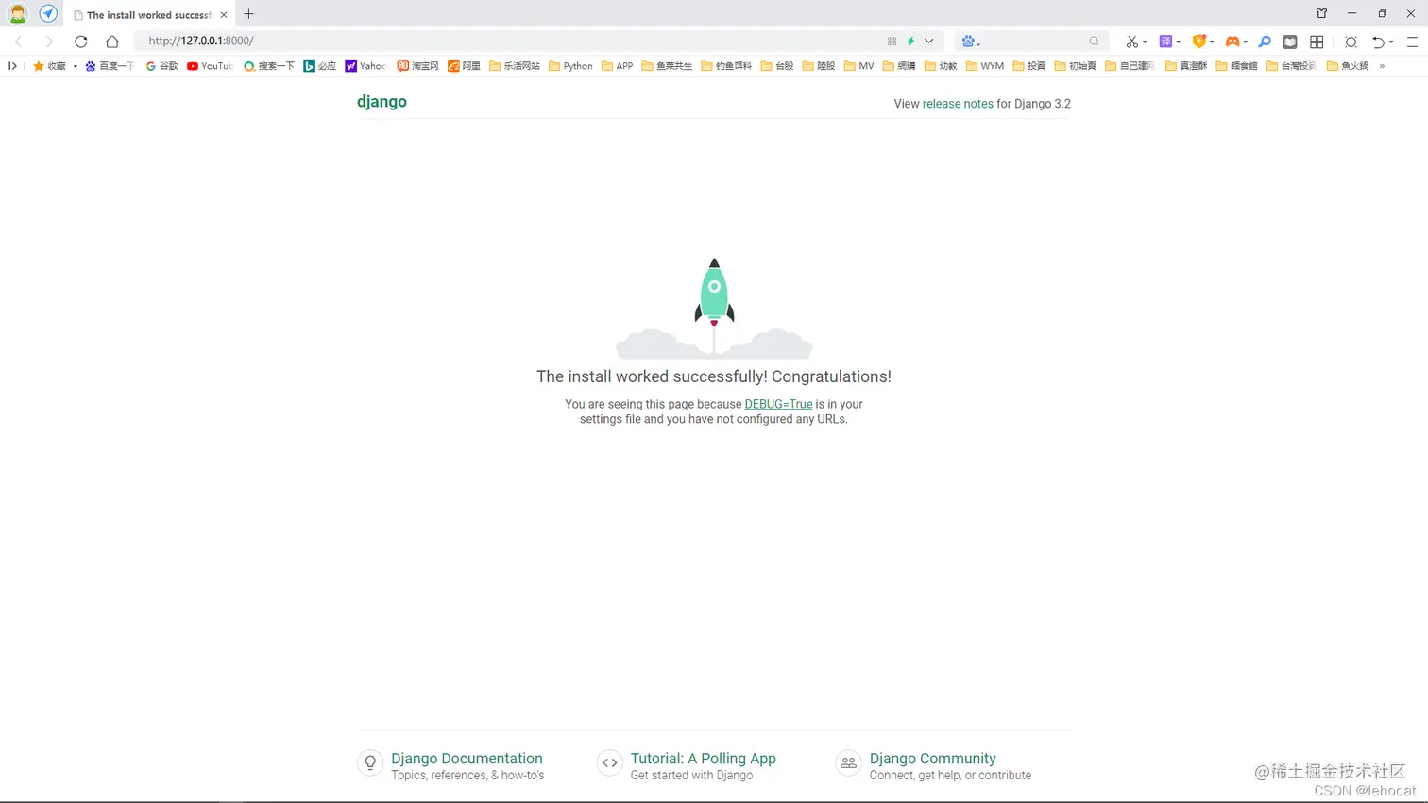
Task: Follow the DEBUG=True link
Action: tap(778, 404)
